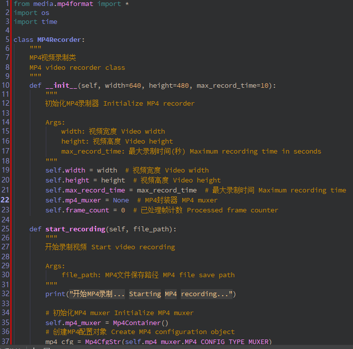Screen dimensions: 353x349
Task: Click line number 32 in the gutter
Action: tap(5, 294)
